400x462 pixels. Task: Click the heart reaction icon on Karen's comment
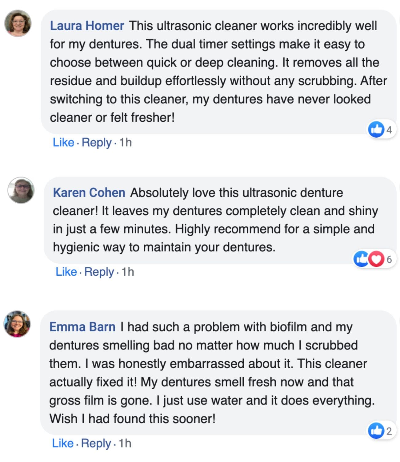(x=377, y=259)
